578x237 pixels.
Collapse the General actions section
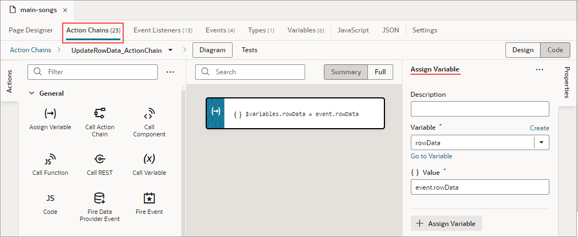coord(31,93)
